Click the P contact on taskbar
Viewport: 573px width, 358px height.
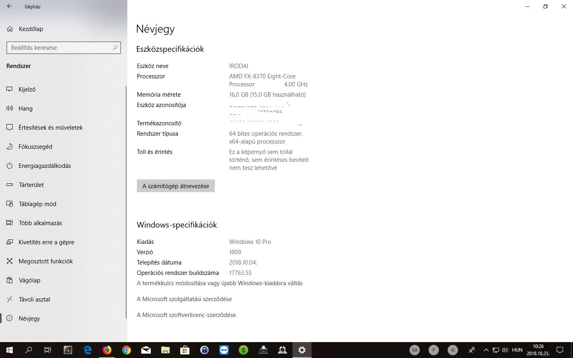point(434,350)
